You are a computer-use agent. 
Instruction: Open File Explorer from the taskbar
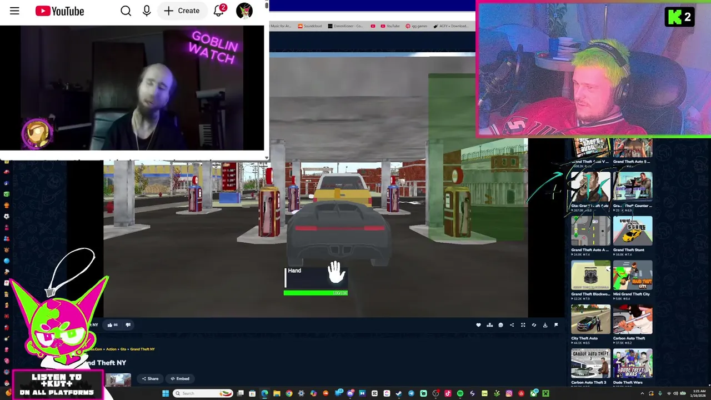277,393
